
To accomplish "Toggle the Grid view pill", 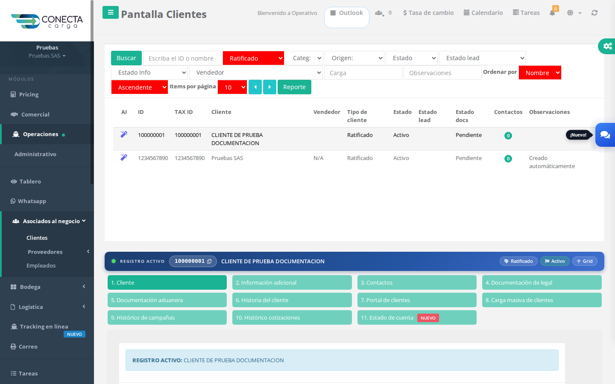I will tap(585, 261).
